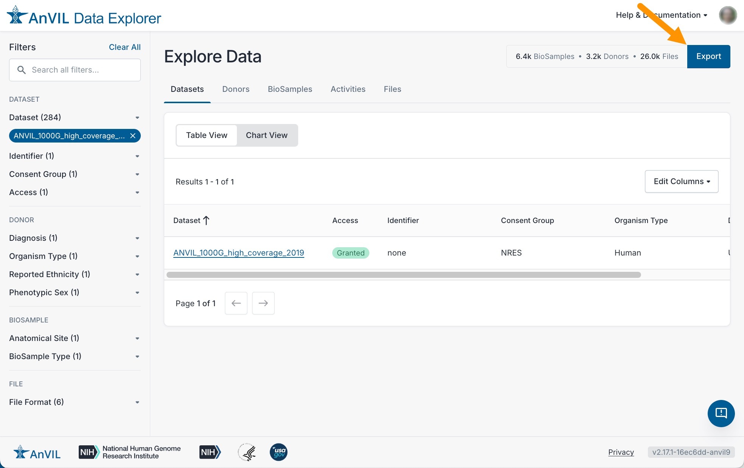
Task: Click the NHGRI footer logo
Action: pyautogui.click(x=130, y=452)
